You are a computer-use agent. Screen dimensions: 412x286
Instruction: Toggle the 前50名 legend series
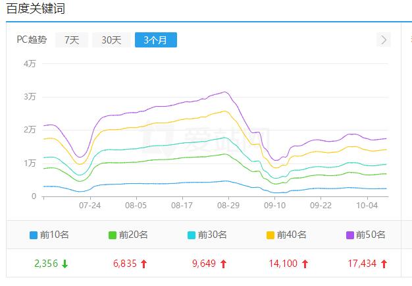[x=366, y=235]
